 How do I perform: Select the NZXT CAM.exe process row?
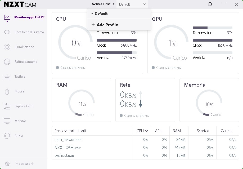[x=67, y=148]
